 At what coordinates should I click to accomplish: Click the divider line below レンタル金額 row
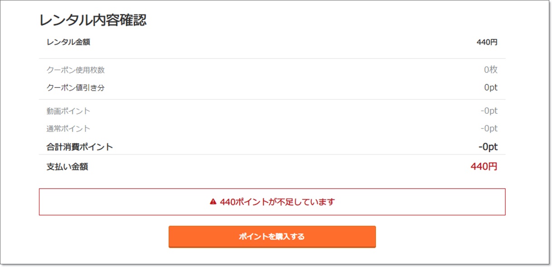272,58
